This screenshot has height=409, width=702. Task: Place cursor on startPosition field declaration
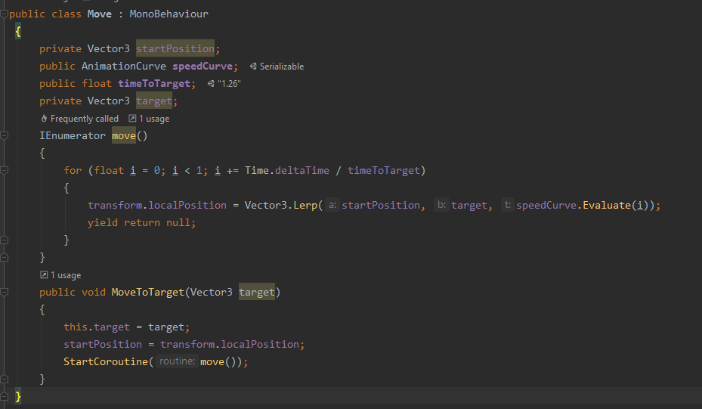click(x=175, y=49)
